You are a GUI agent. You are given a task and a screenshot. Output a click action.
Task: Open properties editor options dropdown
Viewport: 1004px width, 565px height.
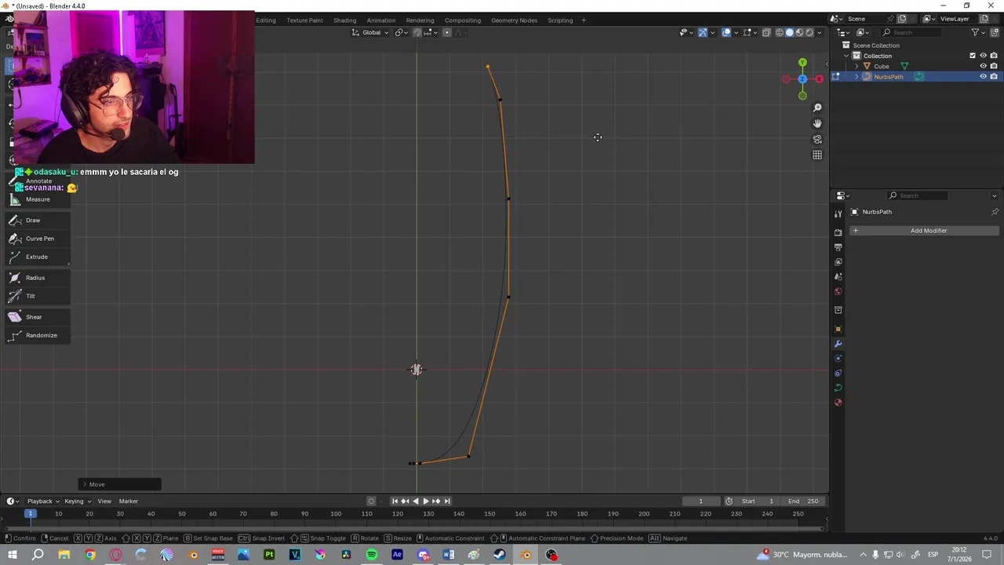pyautogui.click(x=995, y=195)
